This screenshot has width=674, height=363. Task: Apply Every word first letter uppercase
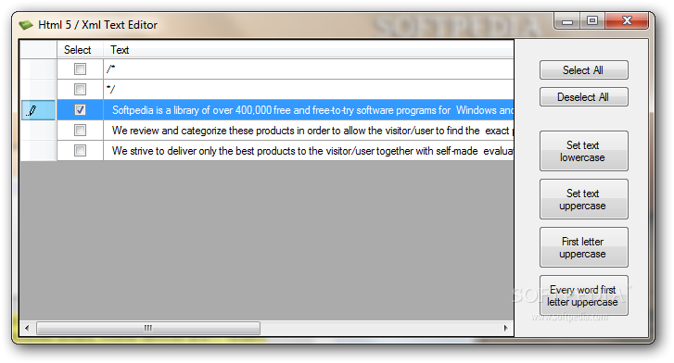tap(583, 295)
